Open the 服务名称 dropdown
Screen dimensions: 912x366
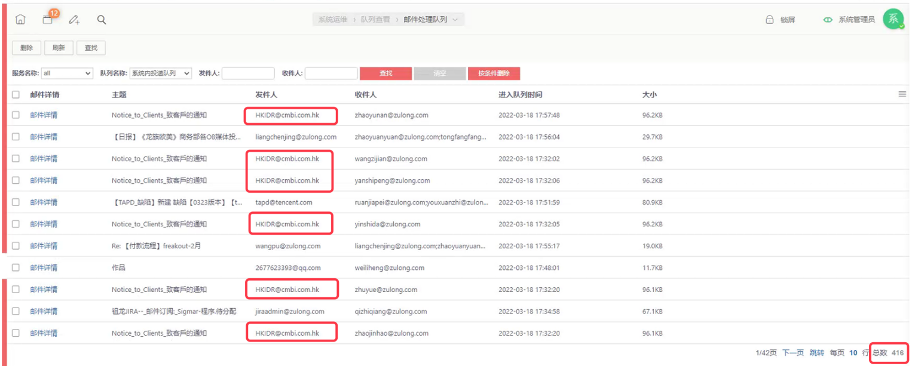[x=67, y=73]
